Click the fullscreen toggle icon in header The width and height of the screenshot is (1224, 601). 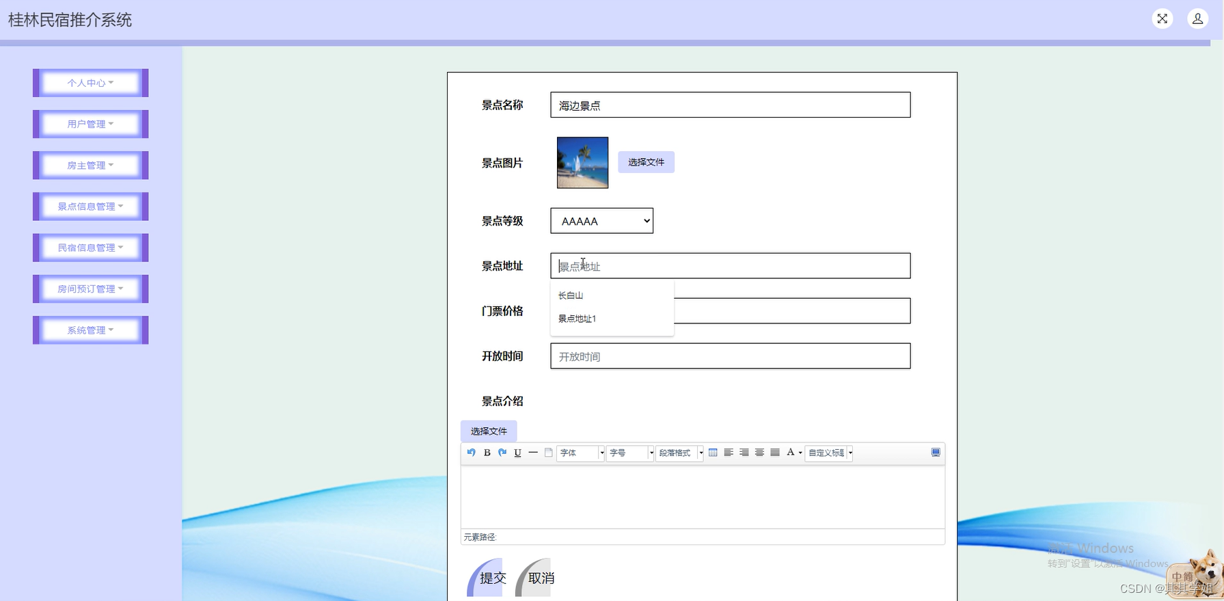pos(1162,18)
